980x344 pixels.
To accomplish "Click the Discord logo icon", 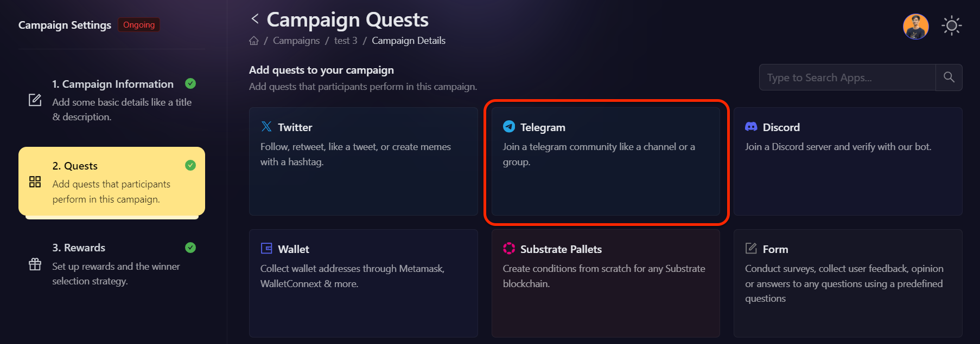I will (x=751, y=127).
